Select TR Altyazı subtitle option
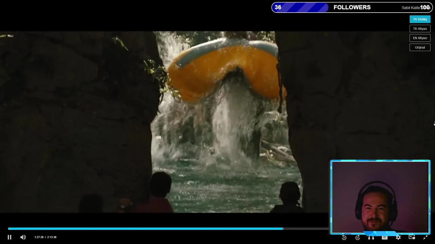This screenshot has width=435, height=244. [420, 29]
